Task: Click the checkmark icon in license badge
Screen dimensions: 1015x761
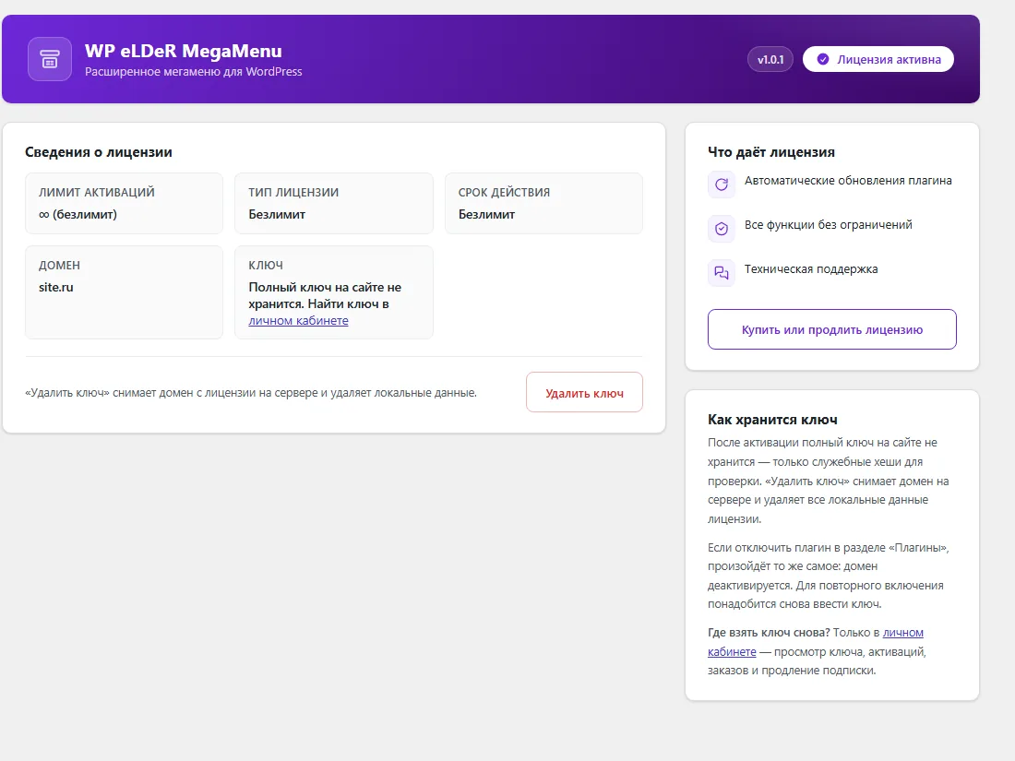Action: pos(823,60)
